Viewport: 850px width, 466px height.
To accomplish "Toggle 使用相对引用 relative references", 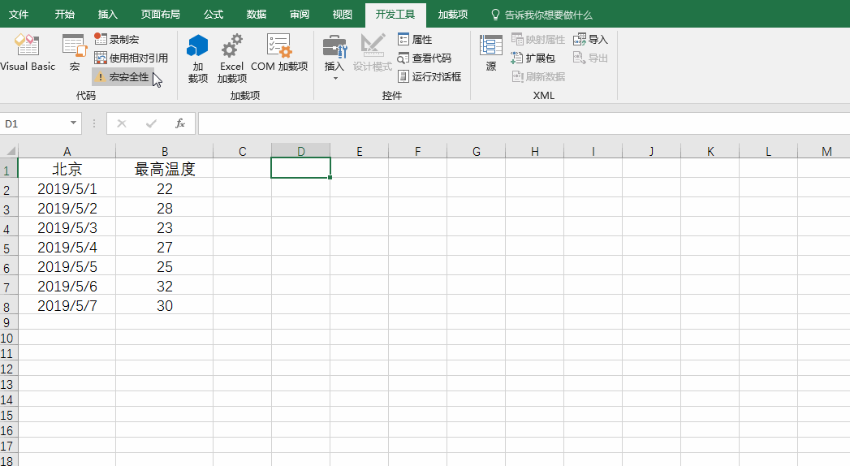I will 132,58.
